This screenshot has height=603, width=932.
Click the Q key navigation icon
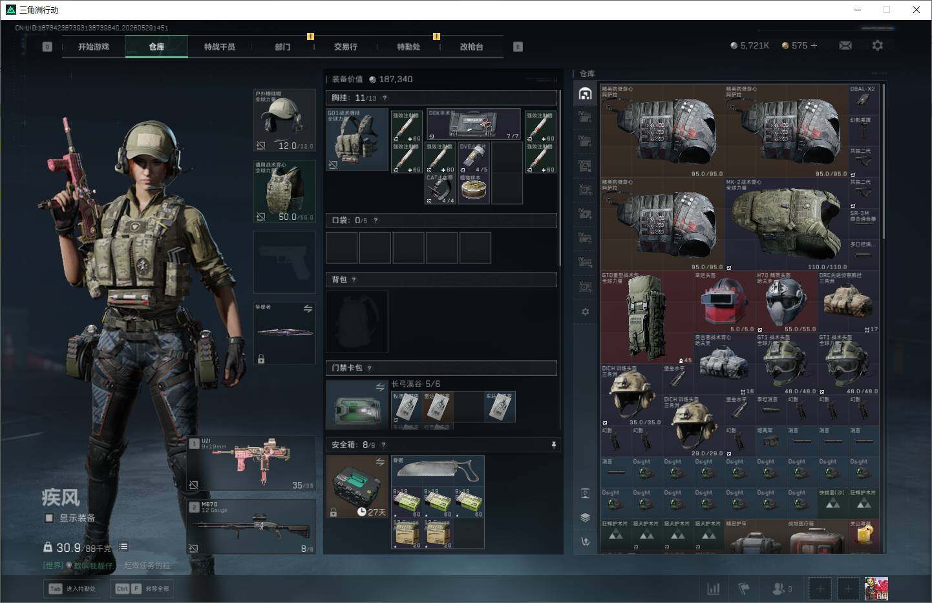pos(47,47)
